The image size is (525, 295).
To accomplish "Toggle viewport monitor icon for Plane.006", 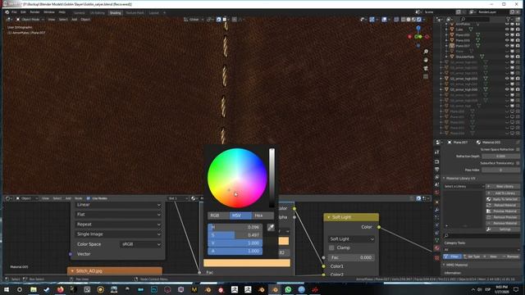I will click(x=512, y=40).
